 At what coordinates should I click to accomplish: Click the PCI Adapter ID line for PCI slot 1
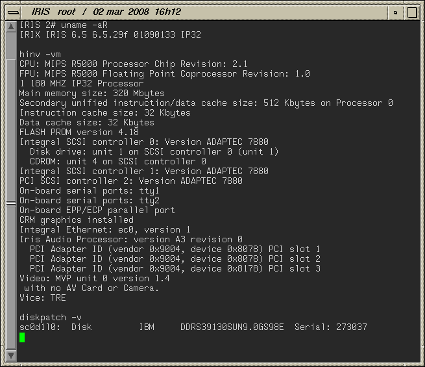(175, 249)
